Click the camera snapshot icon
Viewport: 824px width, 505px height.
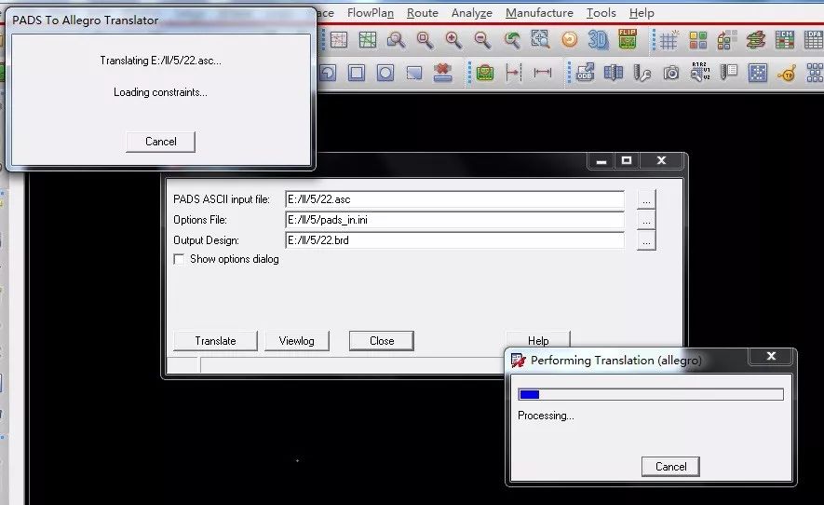(x=671, y=73)
